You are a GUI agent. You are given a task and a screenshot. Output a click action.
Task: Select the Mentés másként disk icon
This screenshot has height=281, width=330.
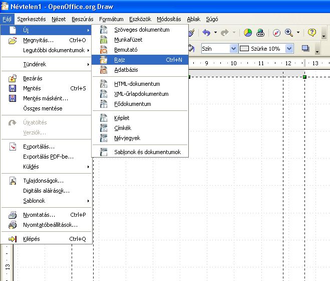pos(13,98)
